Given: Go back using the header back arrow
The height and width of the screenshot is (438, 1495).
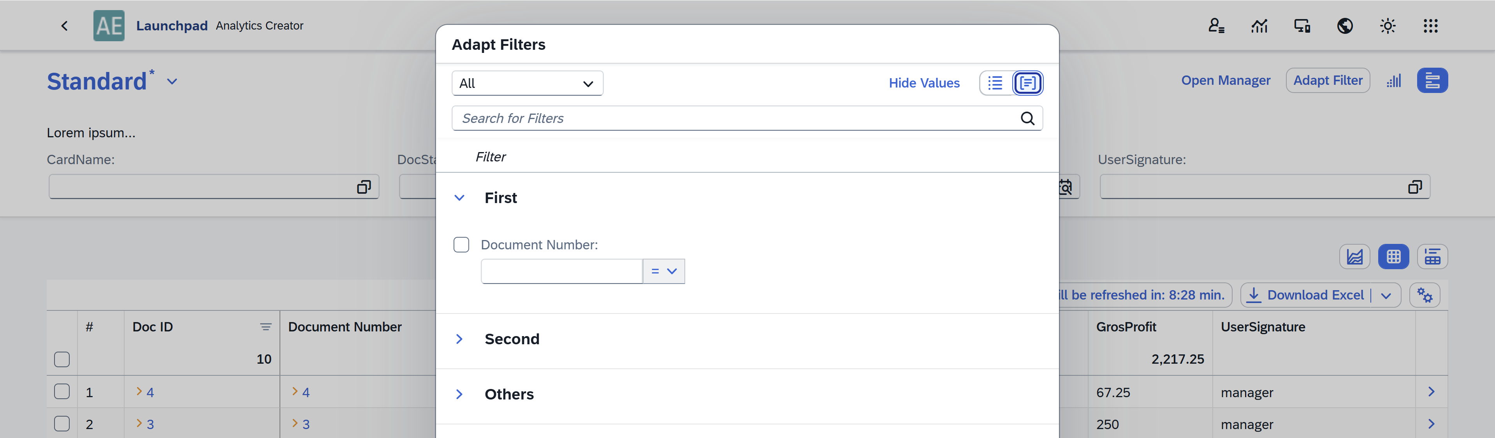Looking at the screenshot, I should 64,26.
